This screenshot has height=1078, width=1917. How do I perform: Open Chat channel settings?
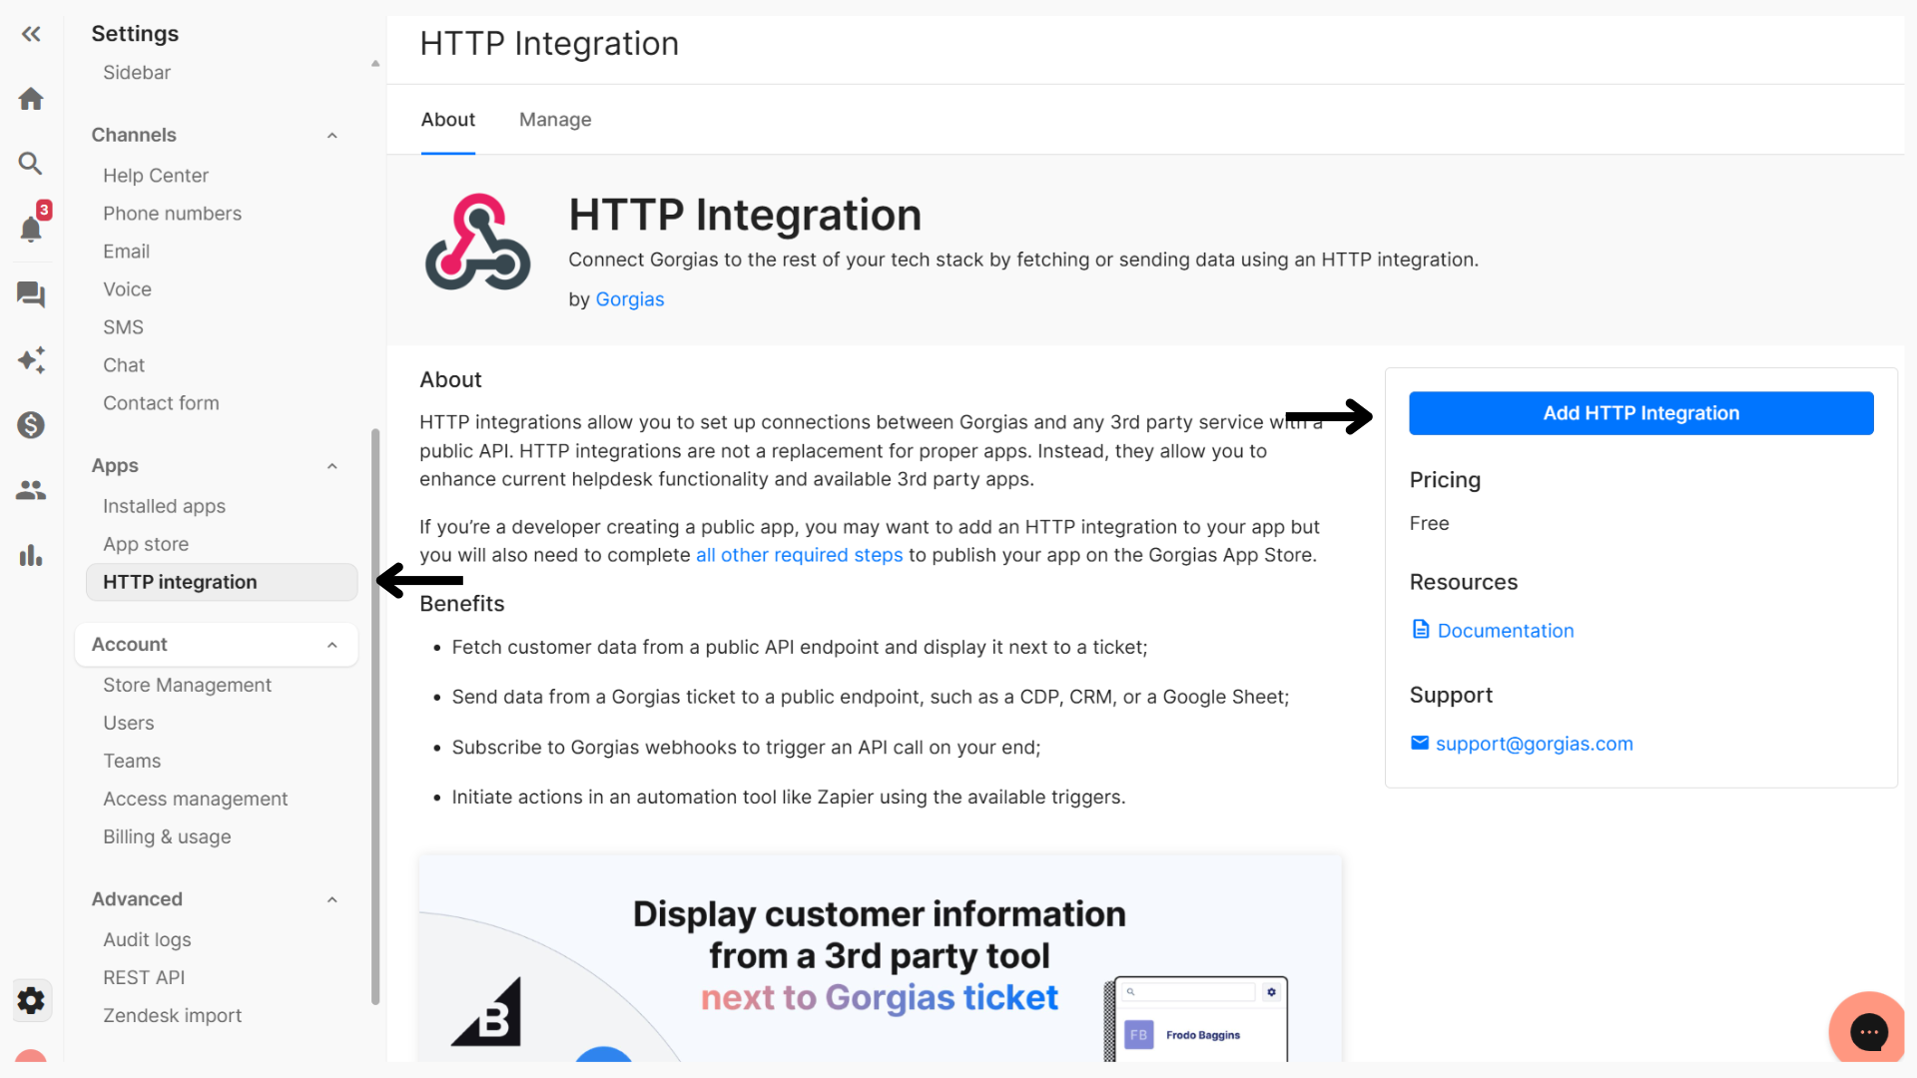click(124, 365)
